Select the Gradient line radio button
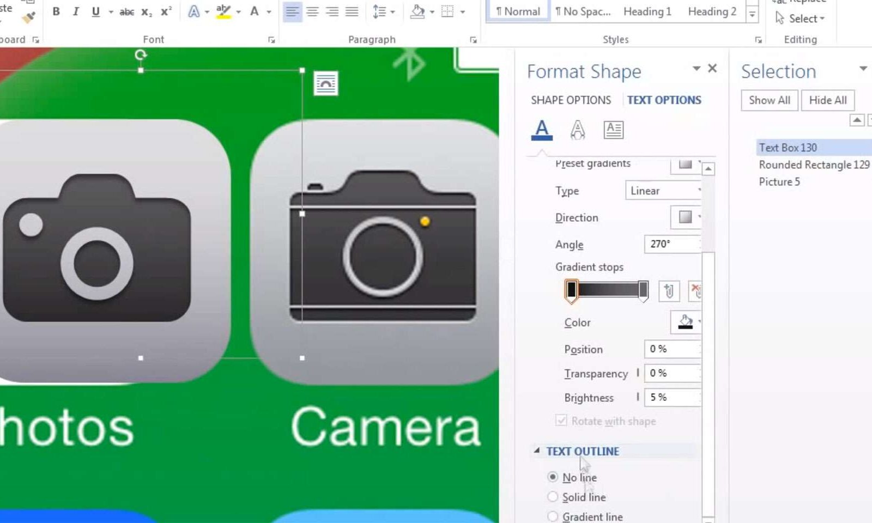 (x=553, y=516)
